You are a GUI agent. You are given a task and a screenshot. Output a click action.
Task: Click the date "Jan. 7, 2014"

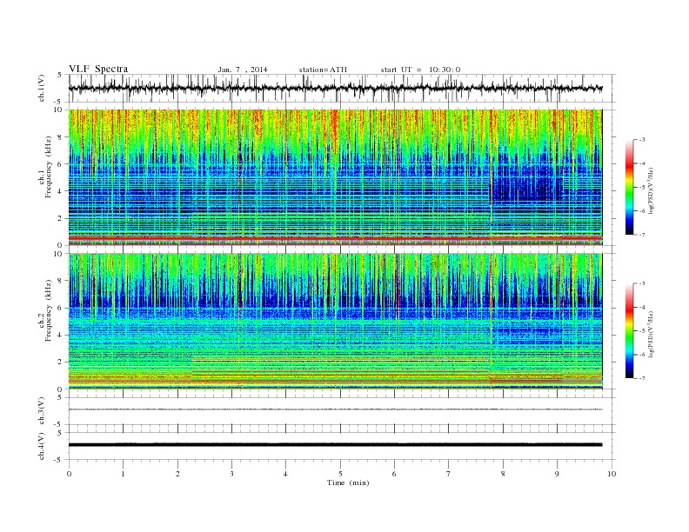[243, 70]
